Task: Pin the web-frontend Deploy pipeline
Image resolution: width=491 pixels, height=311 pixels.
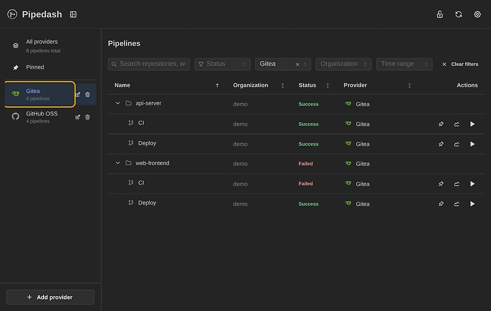Action: (x=441, y=204)
